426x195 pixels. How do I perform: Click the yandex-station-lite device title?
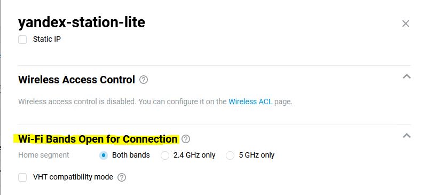click(x=82, y=22)
